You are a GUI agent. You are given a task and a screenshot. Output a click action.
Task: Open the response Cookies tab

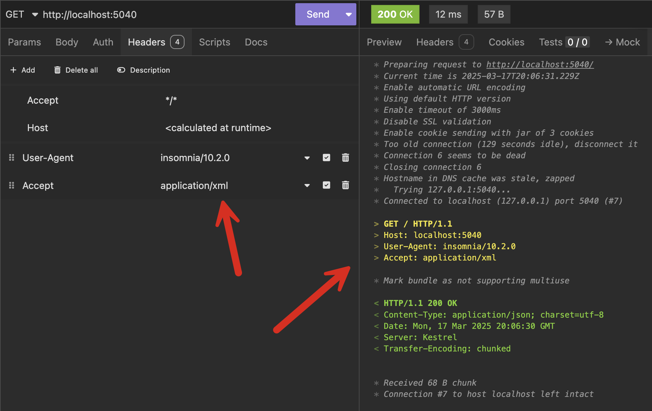click(506, 42)
